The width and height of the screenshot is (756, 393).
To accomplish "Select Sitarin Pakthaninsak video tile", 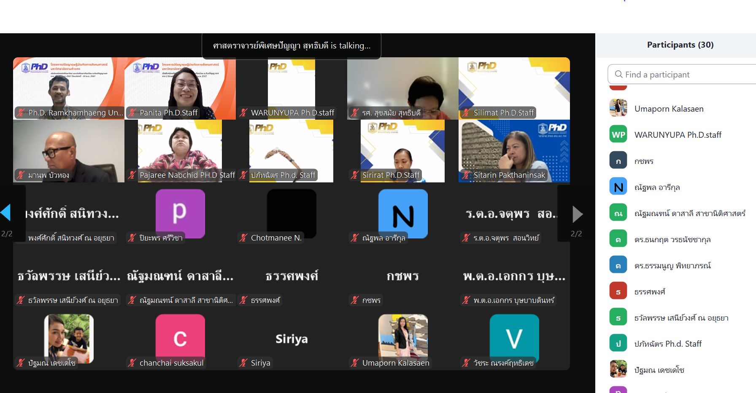I will tap(514, 151).
